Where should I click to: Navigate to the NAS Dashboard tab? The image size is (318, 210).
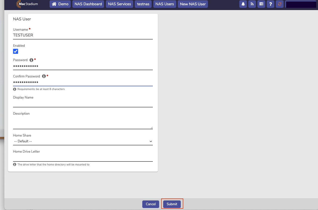click(x=88, y=4)
